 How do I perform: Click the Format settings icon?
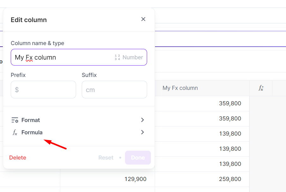click(15, 120)
